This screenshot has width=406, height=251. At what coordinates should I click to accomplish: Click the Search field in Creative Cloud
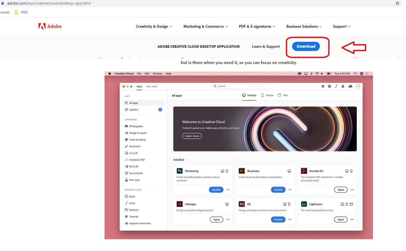(x=241, y=86)
